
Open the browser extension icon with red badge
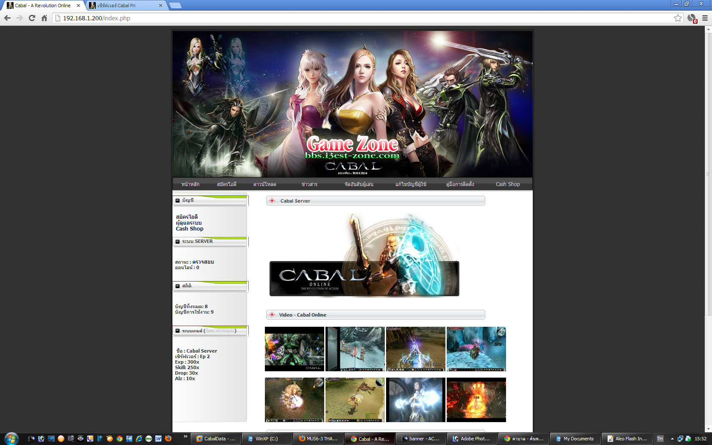coord(692,18)
